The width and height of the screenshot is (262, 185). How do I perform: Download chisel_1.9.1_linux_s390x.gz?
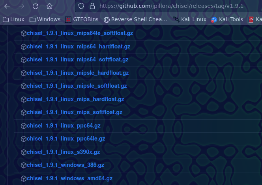pos(63,152)
